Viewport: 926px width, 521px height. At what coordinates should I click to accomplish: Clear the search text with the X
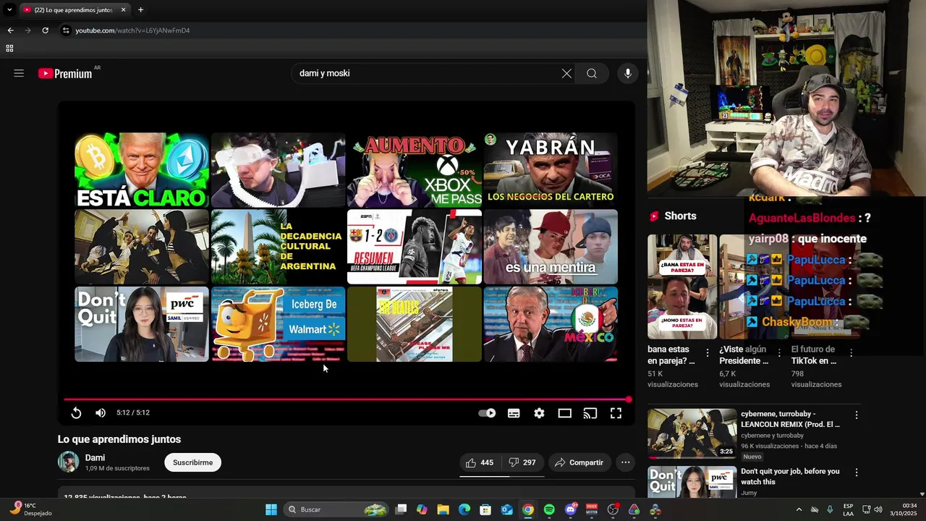pyautogui.click(x=566, y=73)
